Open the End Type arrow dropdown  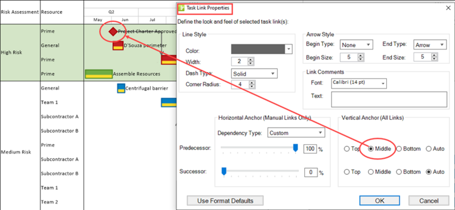[430, 45]
